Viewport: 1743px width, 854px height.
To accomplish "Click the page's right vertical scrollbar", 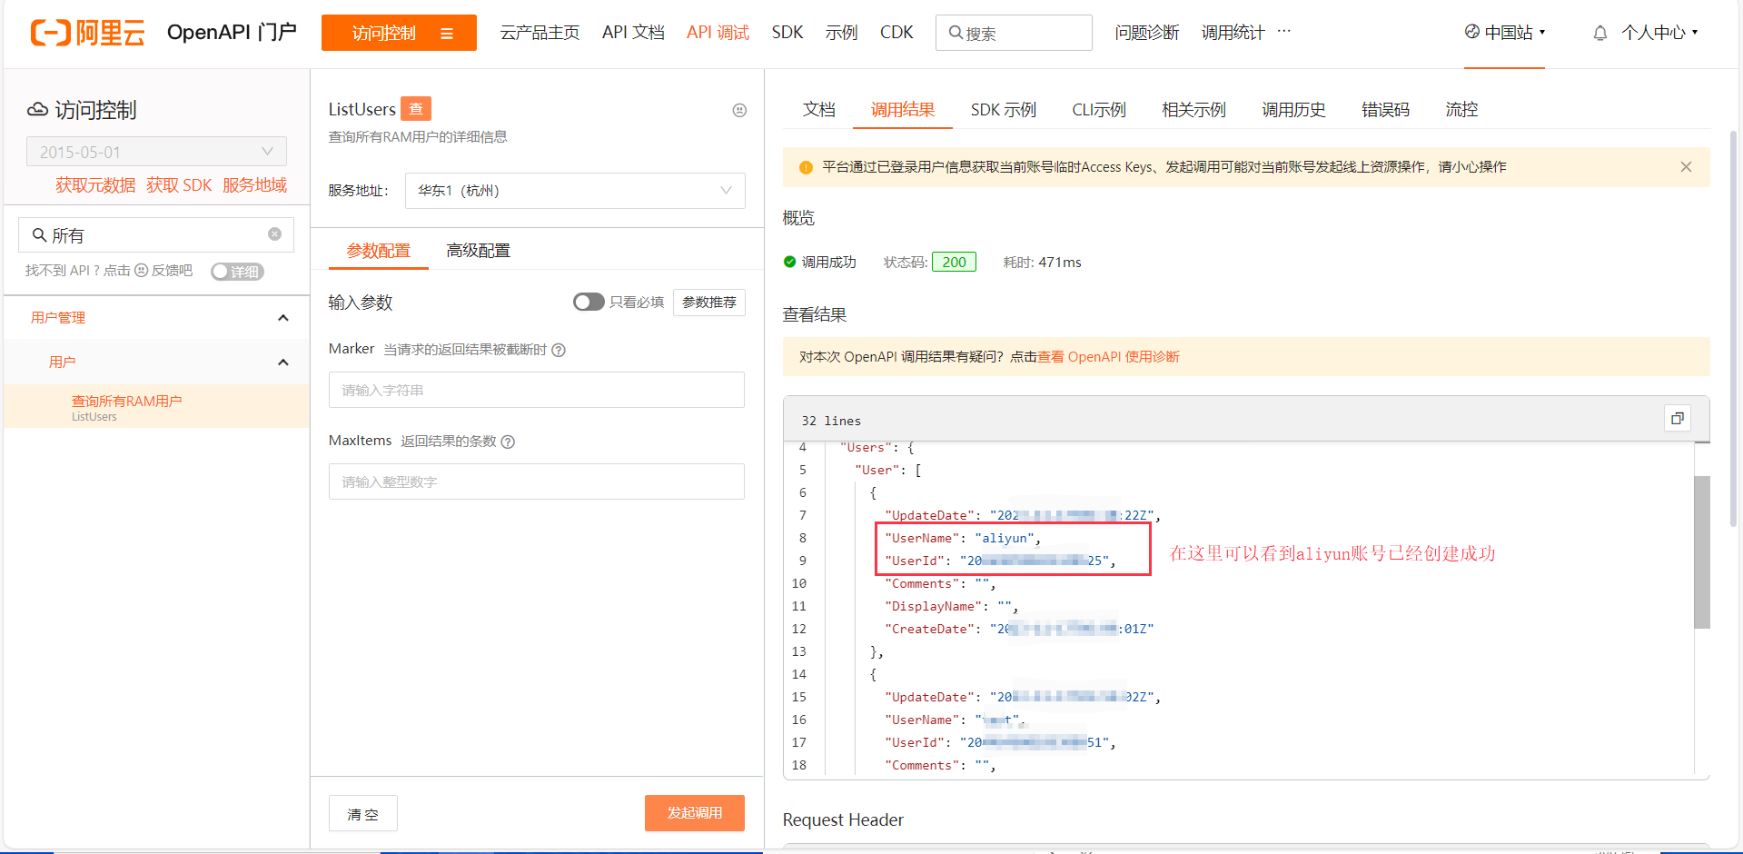I will point(1733,327).
